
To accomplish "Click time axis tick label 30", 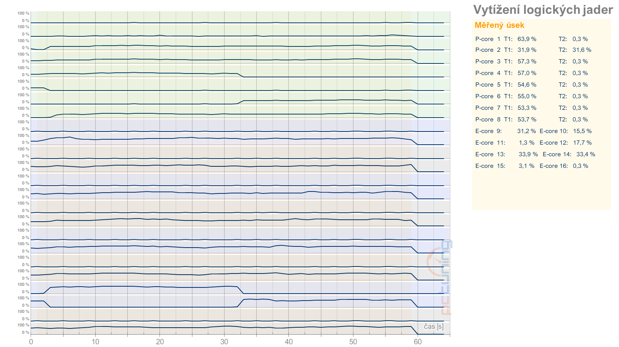I will point(224,342).
